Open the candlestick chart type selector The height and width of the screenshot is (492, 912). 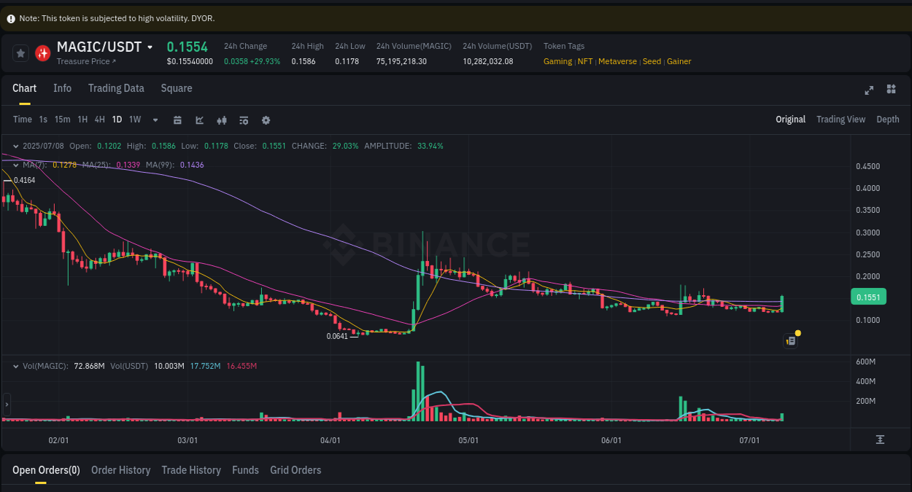(x=222, y=120)
